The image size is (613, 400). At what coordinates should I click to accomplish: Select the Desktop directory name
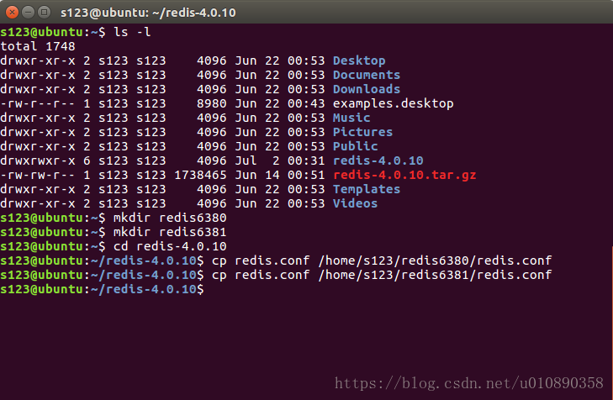pos(359,61)
